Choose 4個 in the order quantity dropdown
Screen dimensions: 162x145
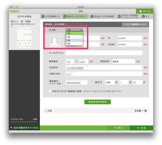[x=74, y=44]
